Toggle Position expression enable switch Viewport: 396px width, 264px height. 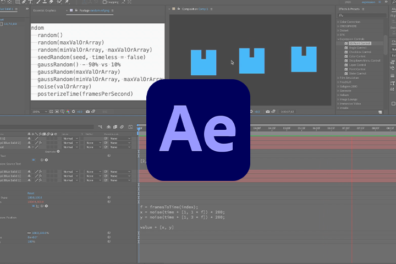point(34,206)
